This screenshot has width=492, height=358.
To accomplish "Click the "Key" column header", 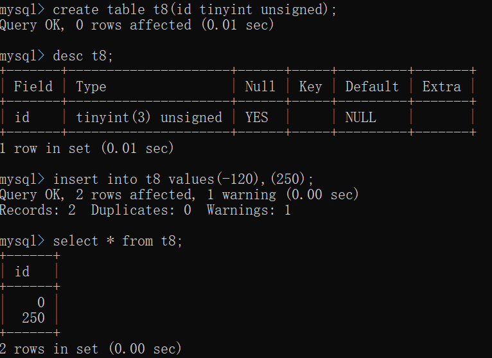I will (x=310, y=87).
